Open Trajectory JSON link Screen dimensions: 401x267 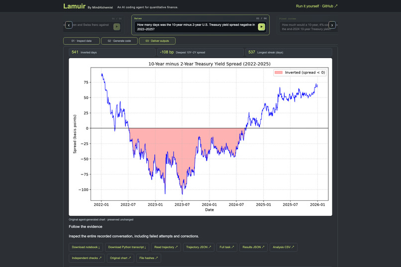tap(199, 247)
